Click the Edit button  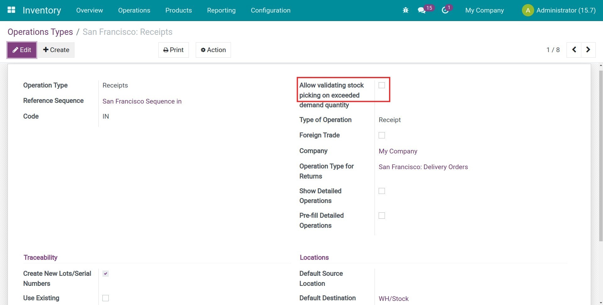(22, 50)
